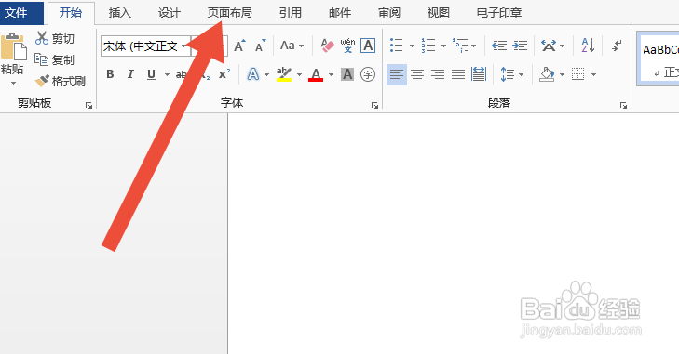Expand the multilevel list arrow
This screenshot has width=679, height=354.
474,46
